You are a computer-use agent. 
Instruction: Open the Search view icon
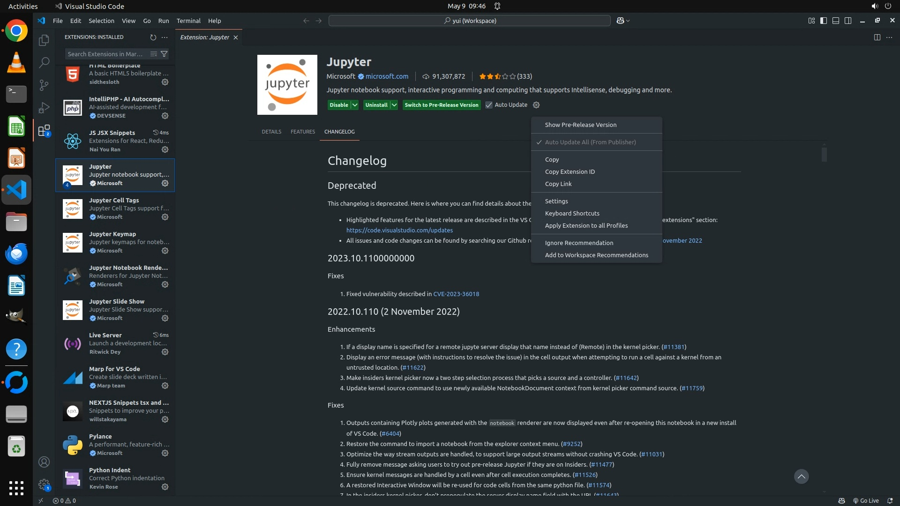pyautogui.click(x=44, y=62)
